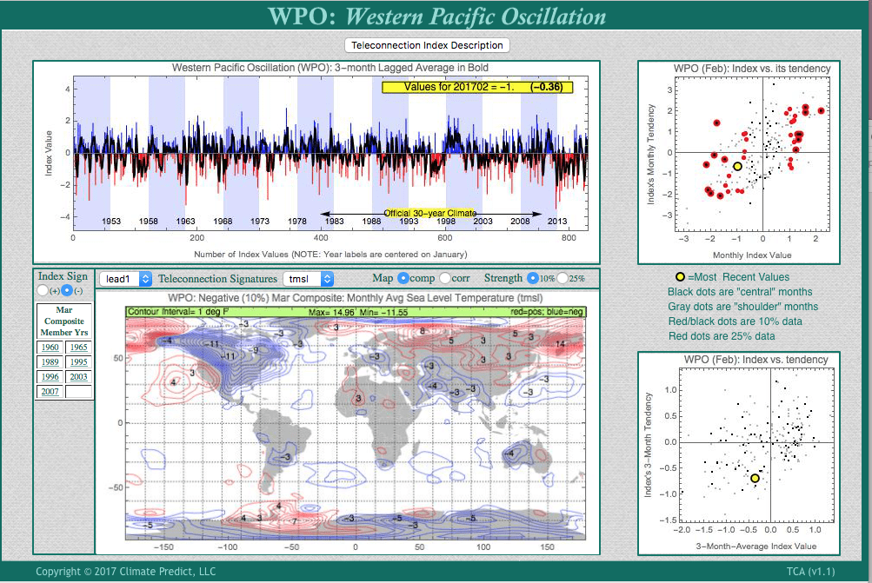The height and width of the screenshot is (583, 872).
Task: Set Strength to 10% radio
Action: click(533, 278)
